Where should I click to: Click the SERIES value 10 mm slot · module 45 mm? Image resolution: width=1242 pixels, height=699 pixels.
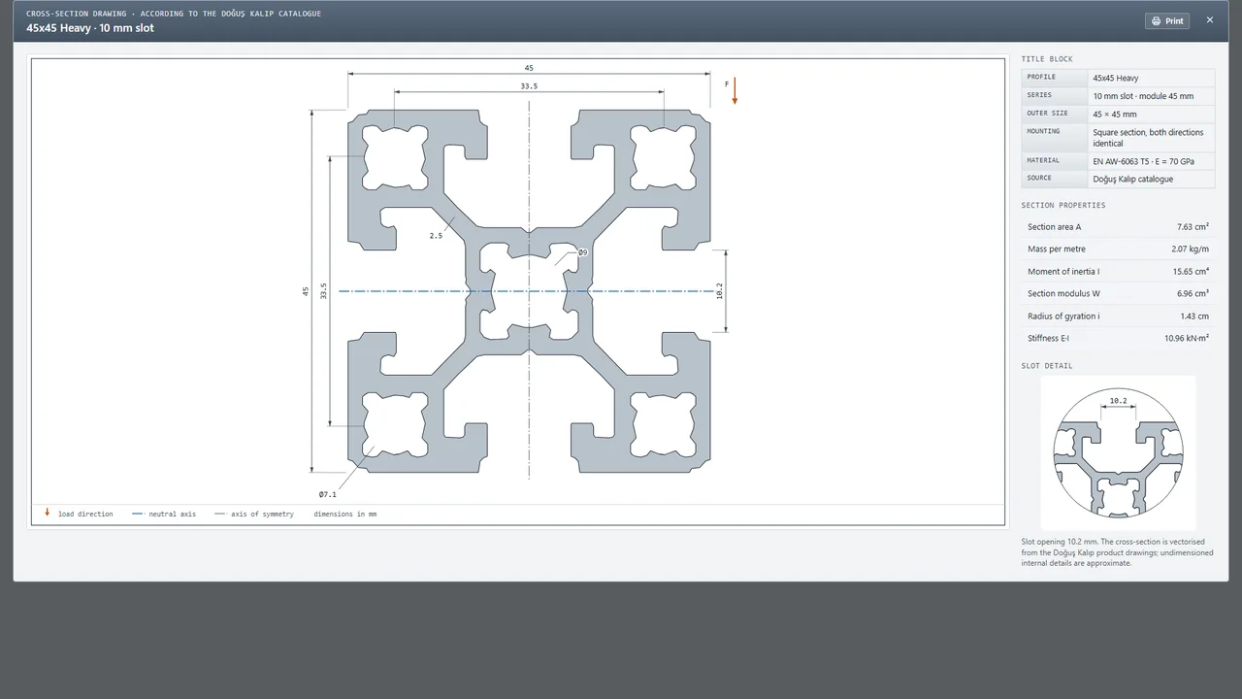(x=1143, y=95)
